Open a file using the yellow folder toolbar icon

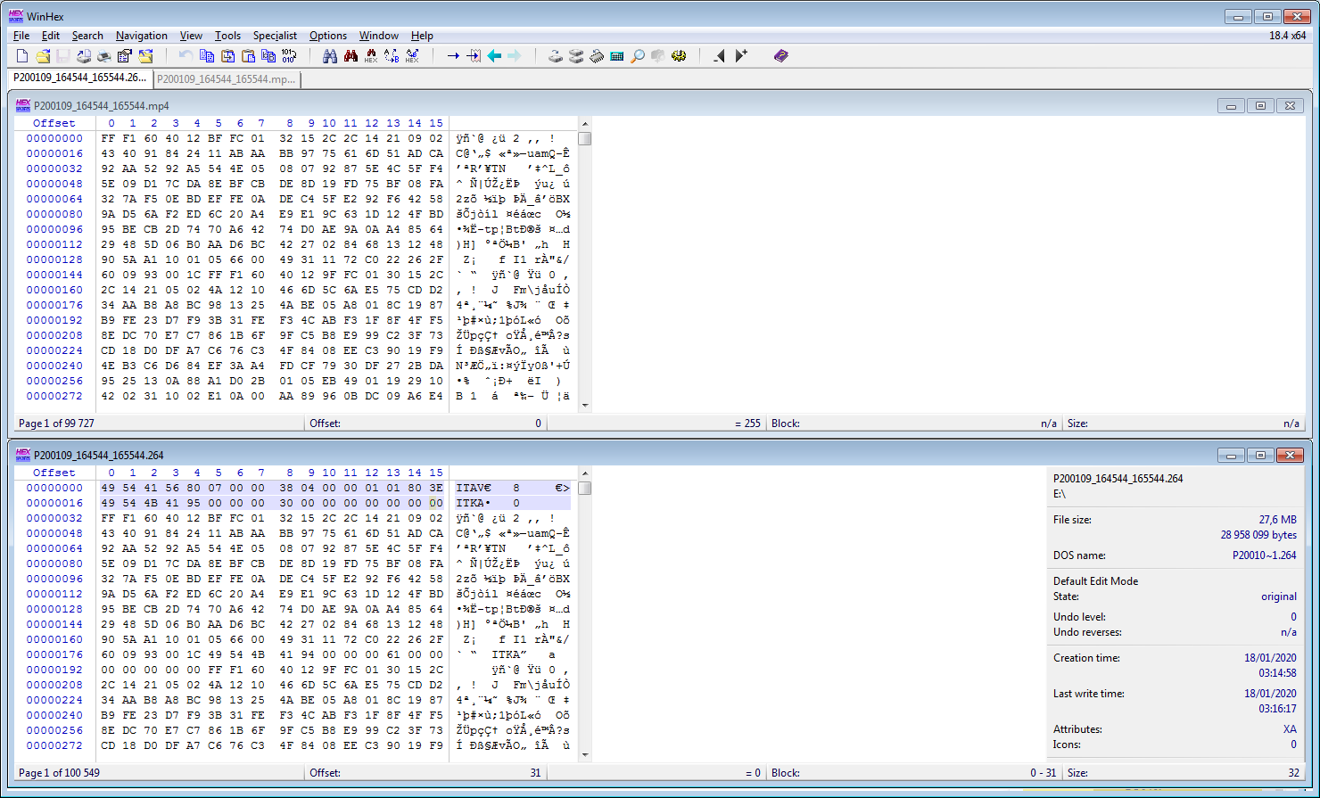(x=43, y=56)
